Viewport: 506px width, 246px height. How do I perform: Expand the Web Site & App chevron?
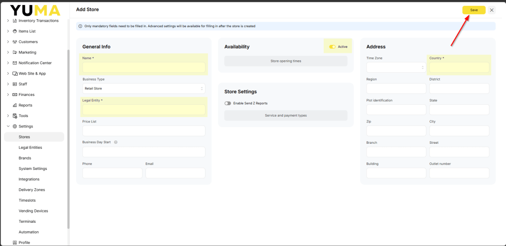point(8,74)
